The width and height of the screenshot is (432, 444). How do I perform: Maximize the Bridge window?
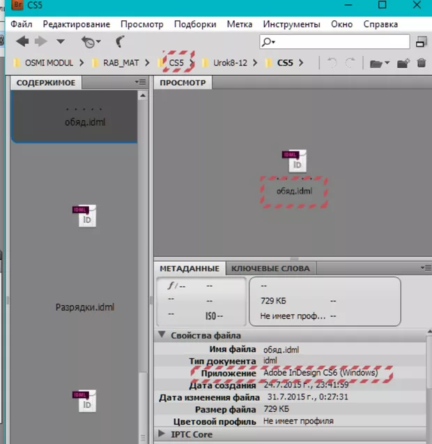(x=383, y=5)
